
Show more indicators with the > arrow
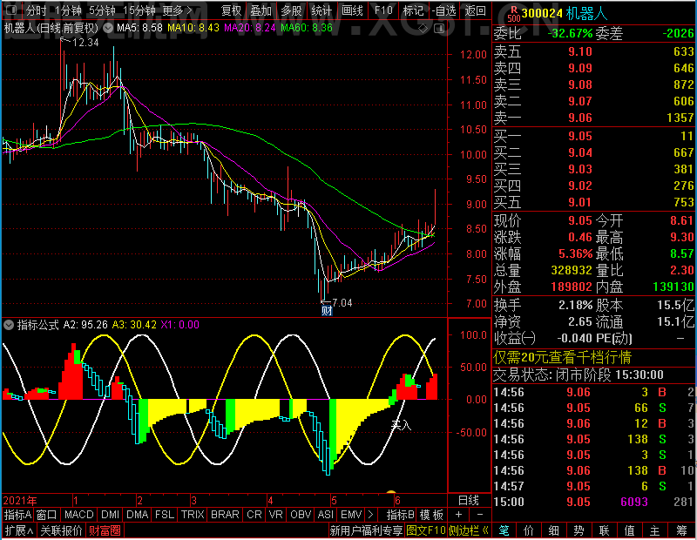(x=370, y=515)
